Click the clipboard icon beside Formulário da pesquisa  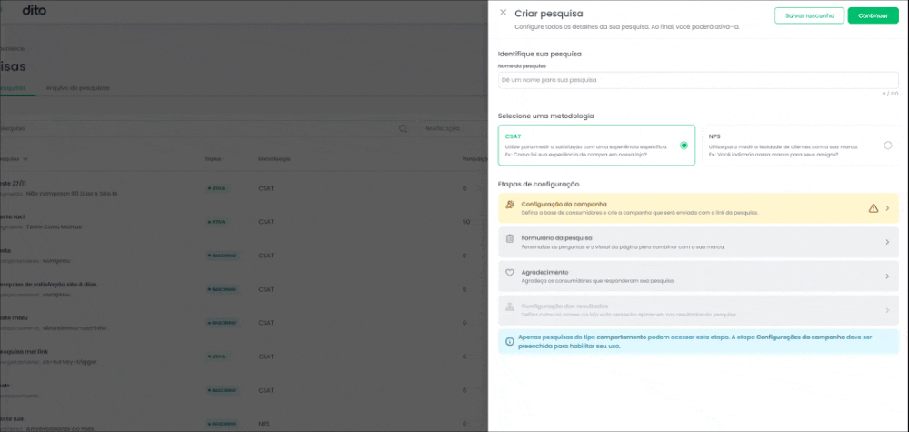[x=510, y=238]
